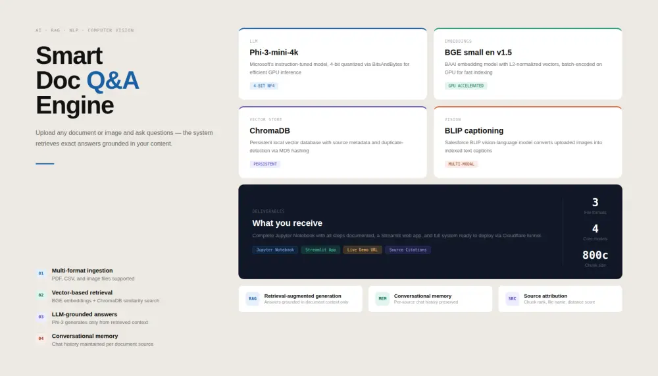Click the DELIVERABLES label
The height and width of the screenshot is (376, 658).
(x=268, y=211)
